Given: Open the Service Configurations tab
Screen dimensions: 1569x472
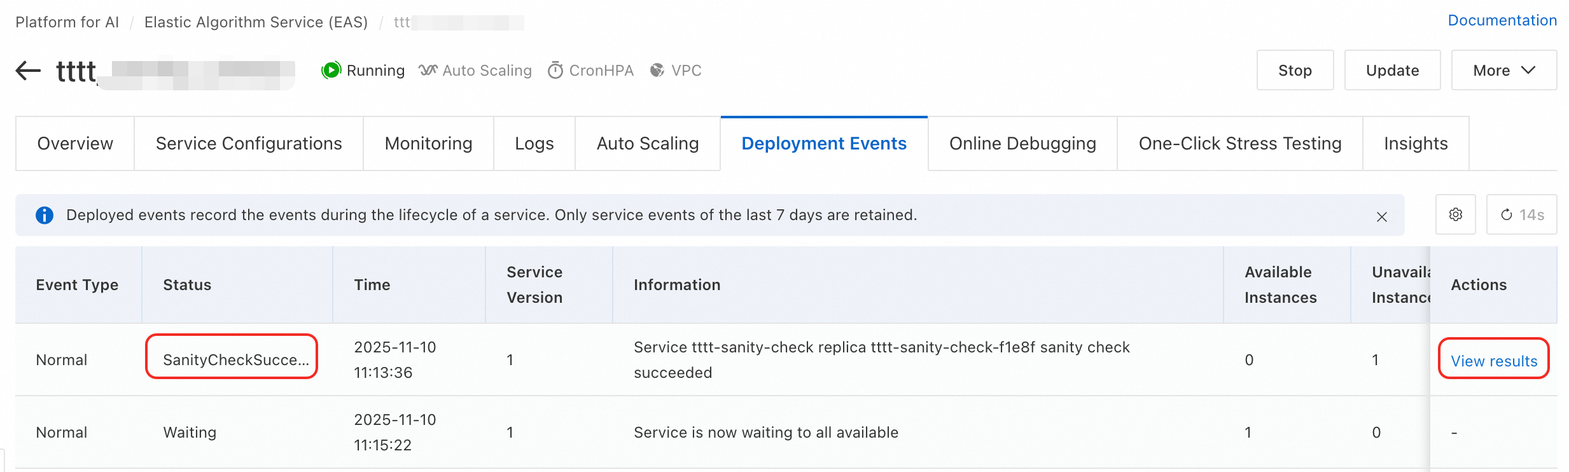Looking at the screenshot, I should click(x=249, y=144).
